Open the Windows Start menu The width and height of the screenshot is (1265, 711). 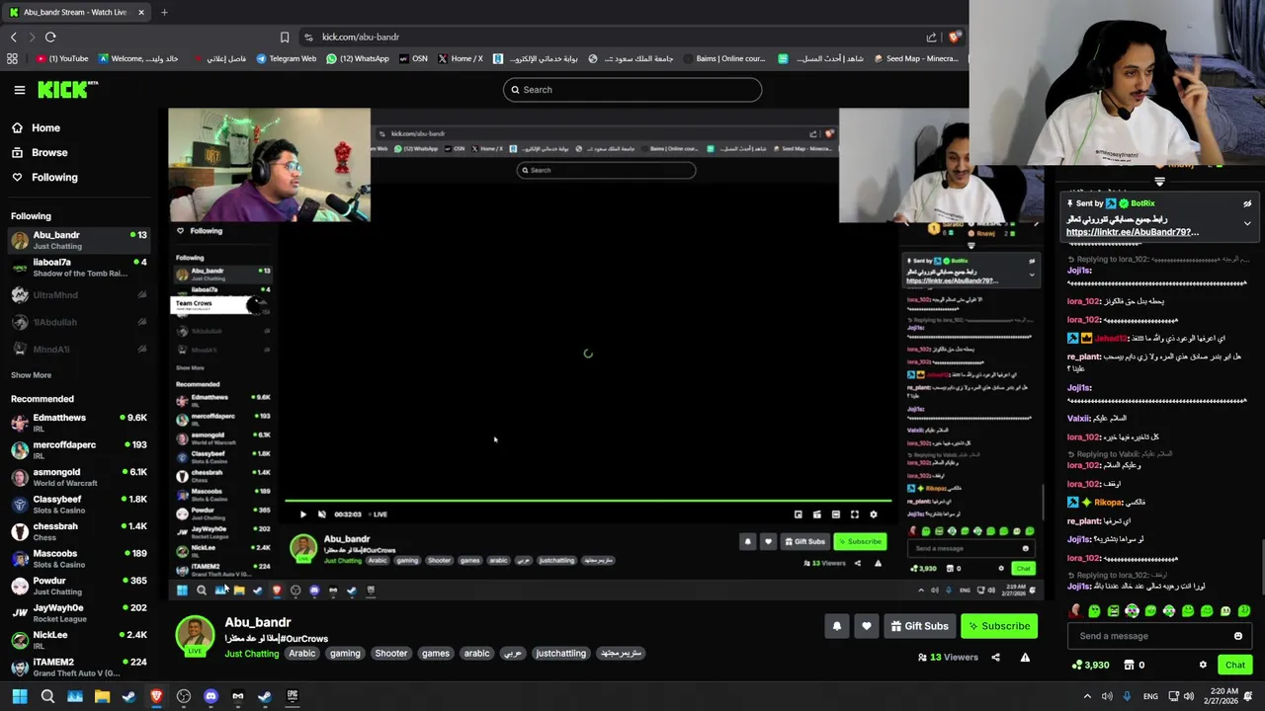pyautogui.click(x=20, y=696)
